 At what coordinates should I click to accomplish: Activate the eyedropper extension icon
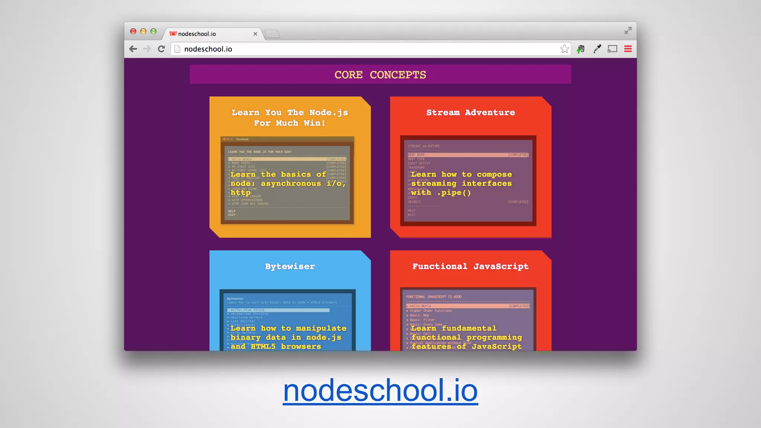597,49
